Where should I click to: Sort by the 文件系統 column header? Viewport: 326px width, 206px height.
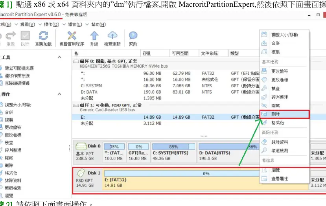coord(213,53)
